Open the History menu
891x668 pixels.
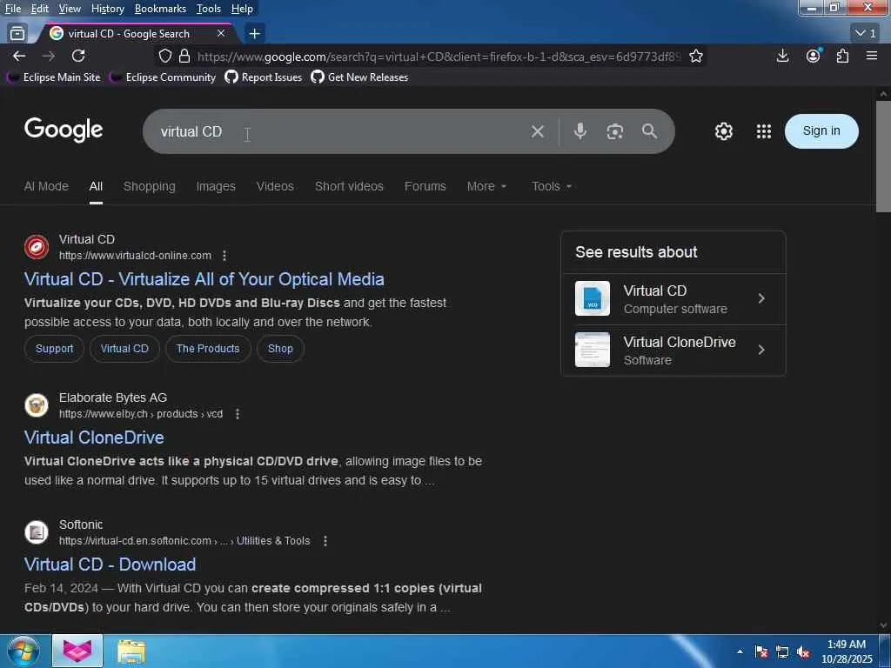(107, 9)
